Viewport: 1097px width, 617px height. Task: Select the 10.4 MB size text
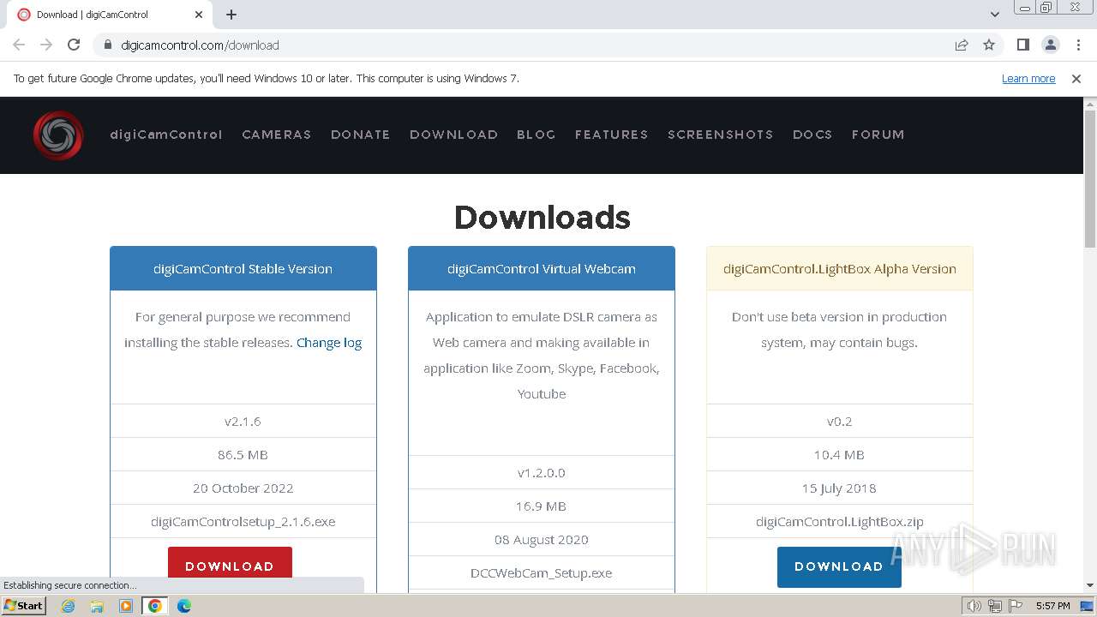tap(839, 454)
